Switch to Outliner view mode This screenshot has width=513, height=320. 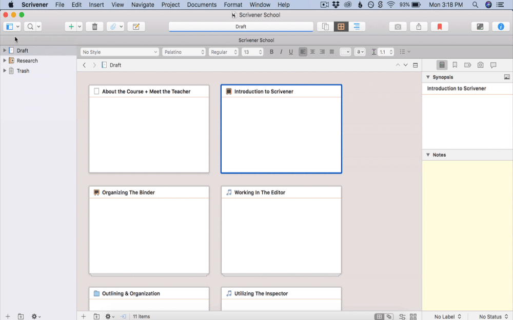pyautogui.click(x=357, y=27)
